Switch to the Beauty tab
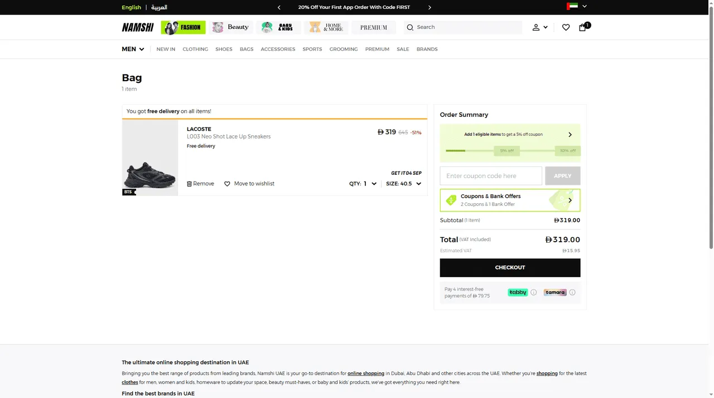The width and height of the screenshot is (714, 398). click(230, 27)
